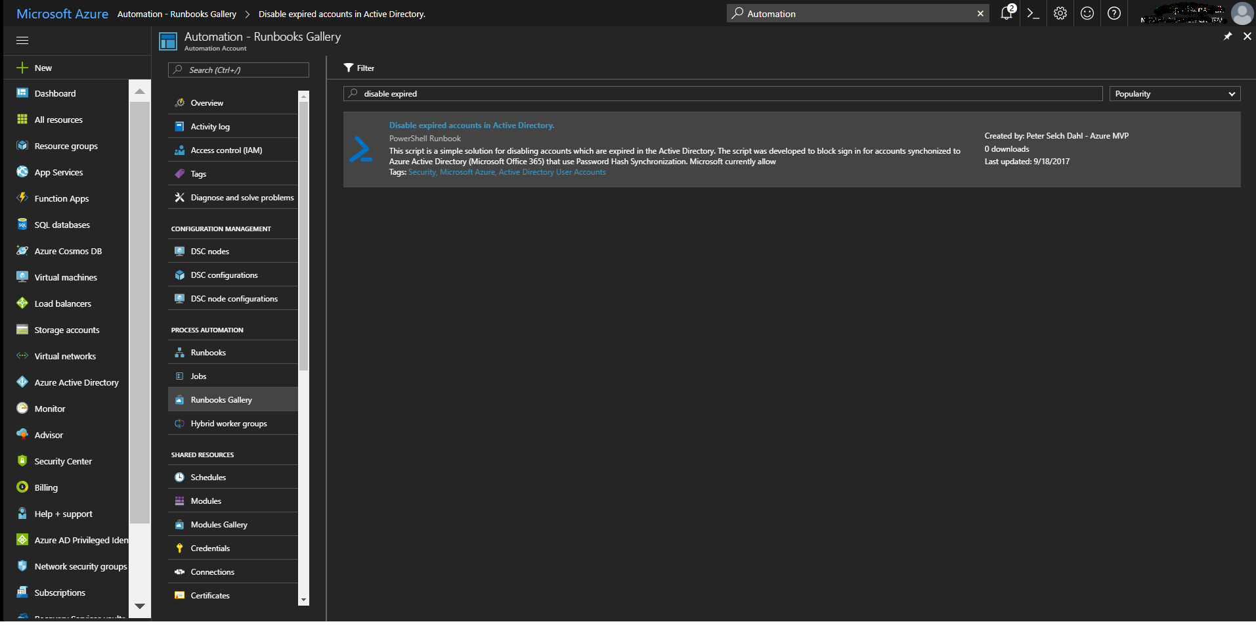Screen dimensions: 1256x626
Task: Click the Security tag link
Action: point(423,172)
